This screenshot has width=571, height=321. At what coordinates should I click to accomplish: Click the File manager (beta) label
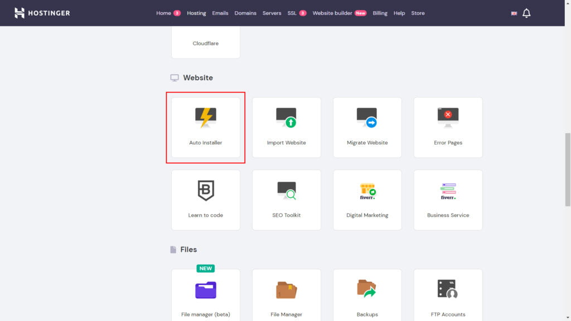coord(206,314)
